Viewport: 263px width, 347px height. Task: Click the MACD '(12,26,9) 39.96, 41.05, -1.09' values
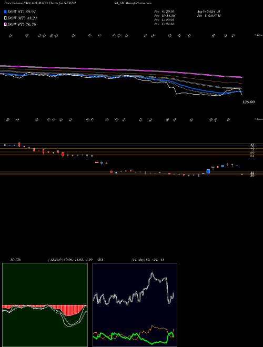[69, 260]
